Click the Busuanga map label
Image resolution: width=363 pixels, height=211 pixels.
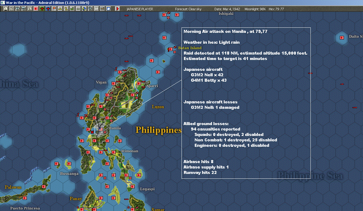[69, 174]
